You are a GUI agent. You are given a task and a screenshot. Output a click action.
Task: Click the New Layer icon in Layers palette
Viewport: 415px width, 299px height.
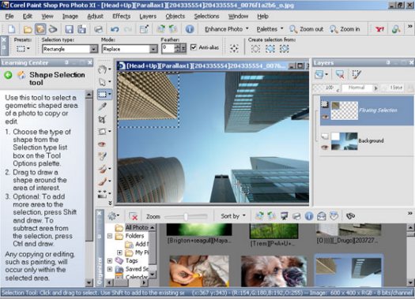(319, 75)
